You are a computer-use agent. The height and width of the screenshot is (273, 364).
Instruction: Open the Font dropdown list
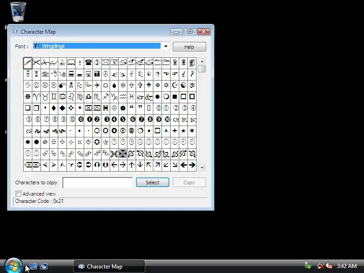coord(166,46)
